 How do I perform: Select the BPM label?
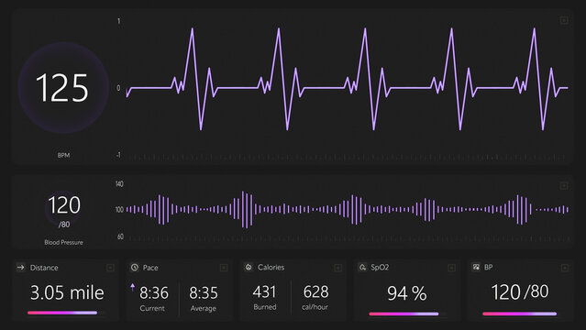pyautogui.click(x=63, y=155)
